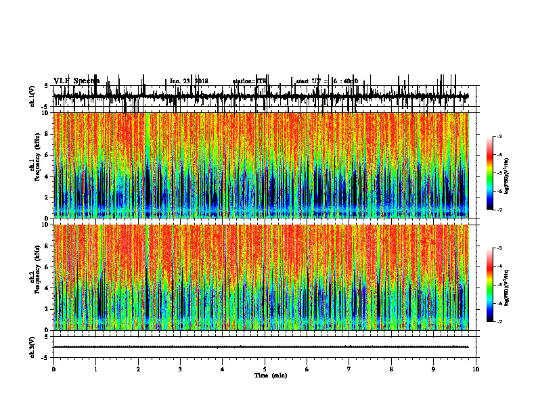The height and width of the screenshot is (414, 536).
Task: Click the ch.1 spectrogram color scale bar
Action: 490,173
